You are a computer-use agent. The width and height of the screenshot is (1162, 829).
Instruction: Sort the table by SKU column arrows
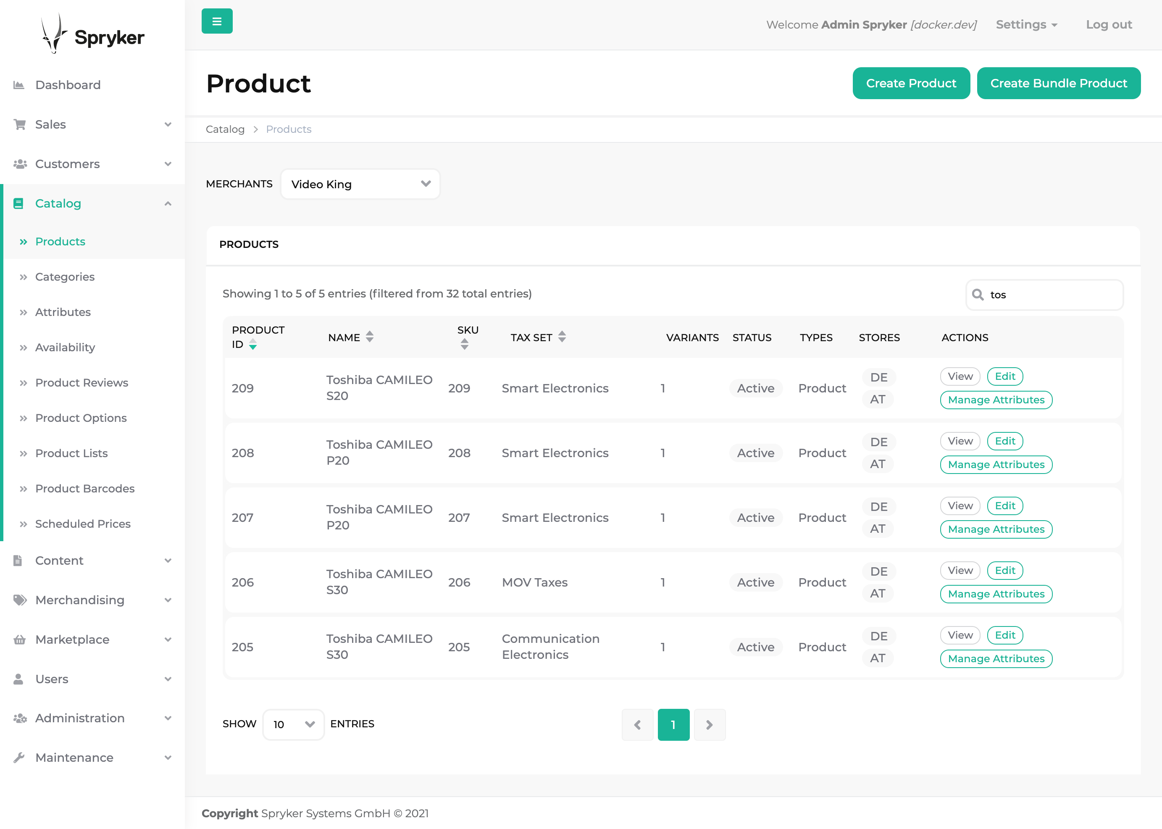[x=464, y=345]
